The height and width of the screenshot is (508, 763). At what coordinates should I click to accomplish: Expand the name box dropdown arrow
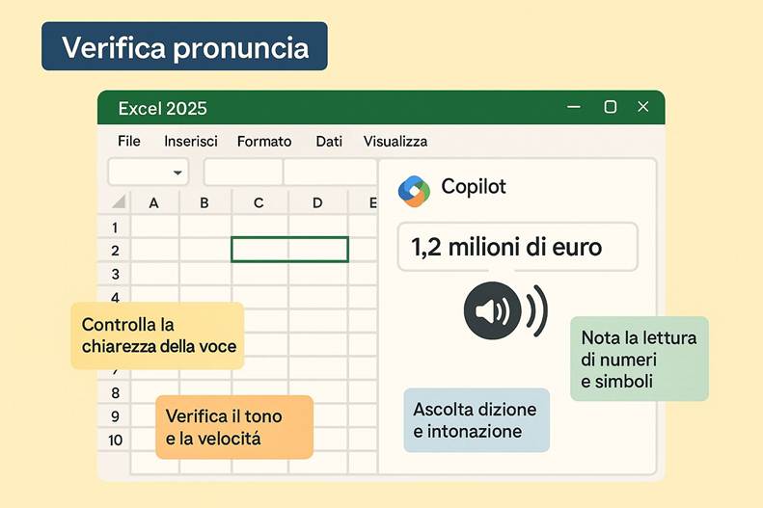tap(177, 173)
